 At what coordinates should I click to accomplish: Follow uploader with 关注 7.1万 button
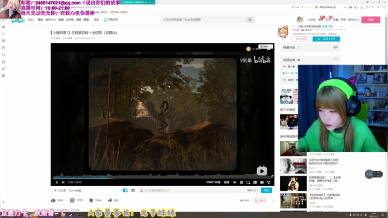(x=326, y=39)
